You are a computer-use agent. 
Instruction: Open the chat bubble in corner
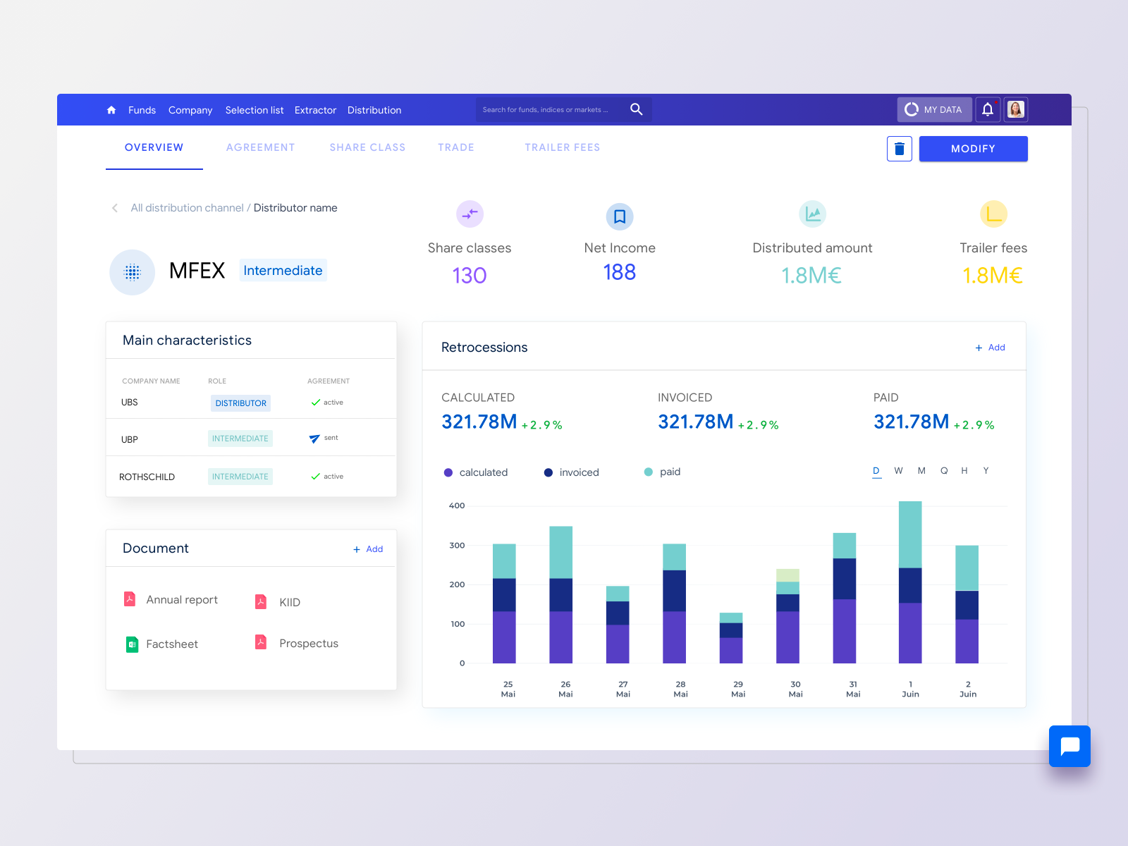point(1069,746)
